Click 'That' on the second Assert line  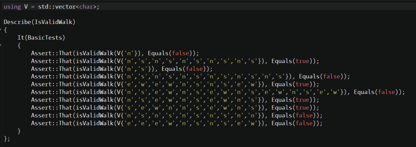tap(65, 61)
